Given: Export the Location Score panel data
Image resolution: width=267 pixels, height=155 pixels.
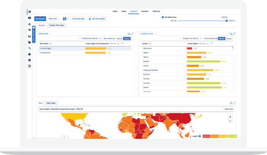Looking at the screenshot, I should point(231,34).
